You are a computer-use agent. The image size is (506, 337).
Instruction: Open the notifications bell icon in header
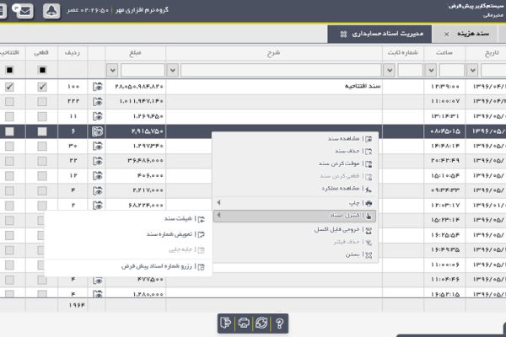pyautogui.click(x=51, y=11)
